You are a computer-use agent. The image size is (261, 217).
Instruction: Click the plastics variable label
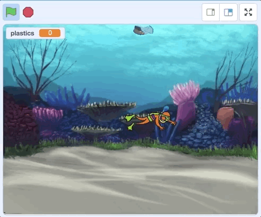point(22,33)
